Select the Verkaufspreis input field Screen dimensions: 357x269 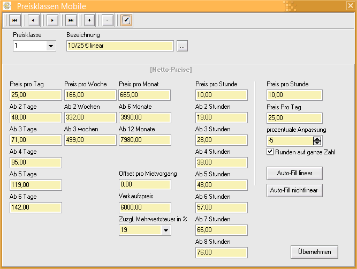144,208
